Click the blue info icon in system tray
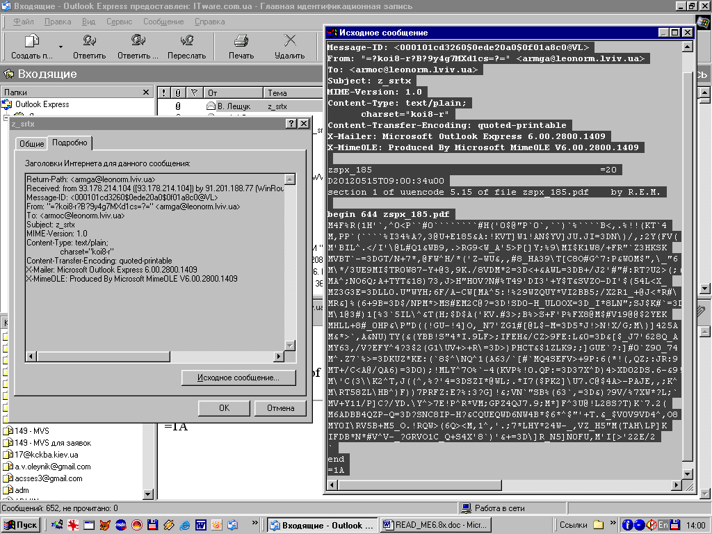This screenshot has height=534, width=712. [627, 525]
